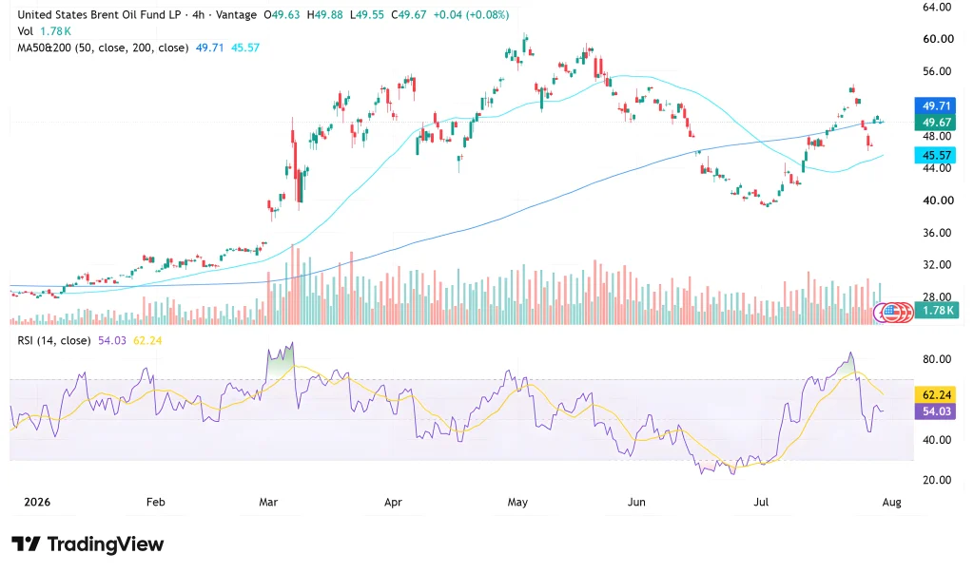Select the MA50&200 indicator legend label
This screenshot has height=573, width=974.
coord(103,48)
